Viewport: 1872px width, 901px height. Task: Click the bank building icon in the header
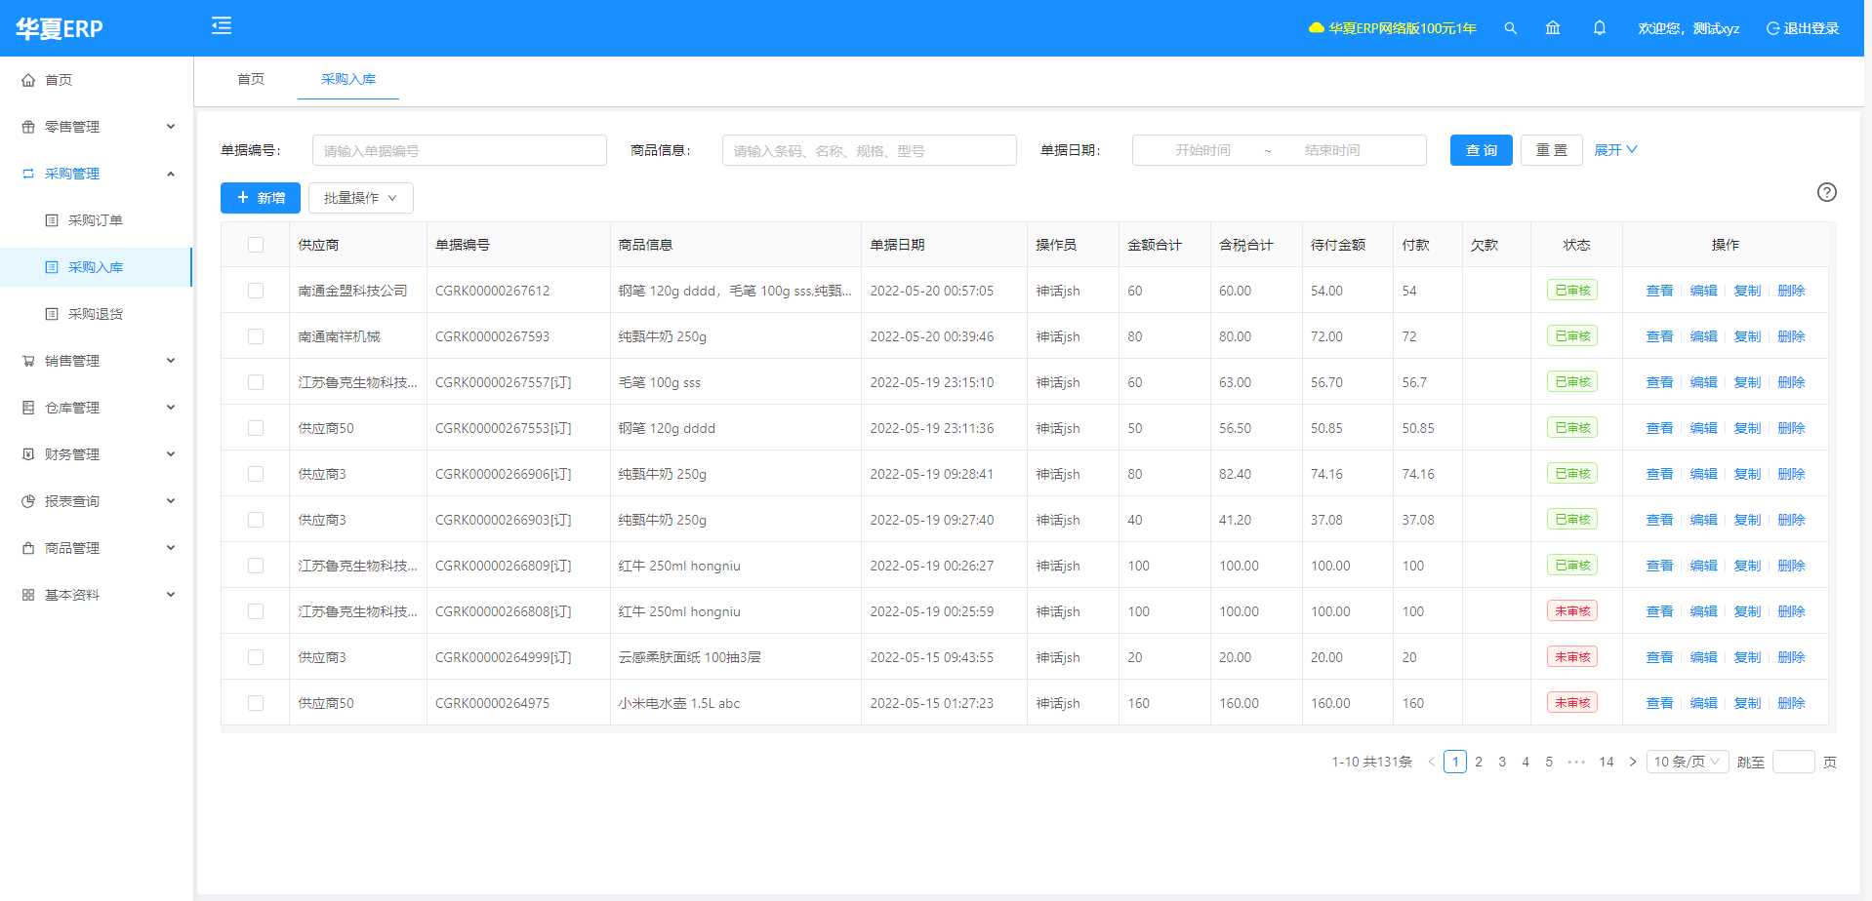click(1553, 28)
